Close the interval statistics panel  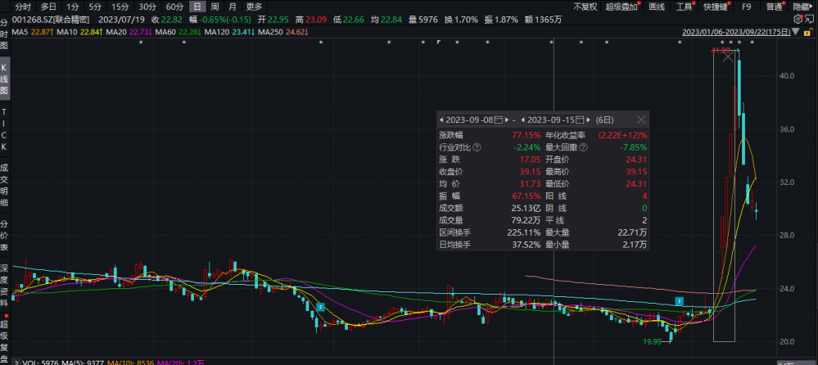pos(641,120)
